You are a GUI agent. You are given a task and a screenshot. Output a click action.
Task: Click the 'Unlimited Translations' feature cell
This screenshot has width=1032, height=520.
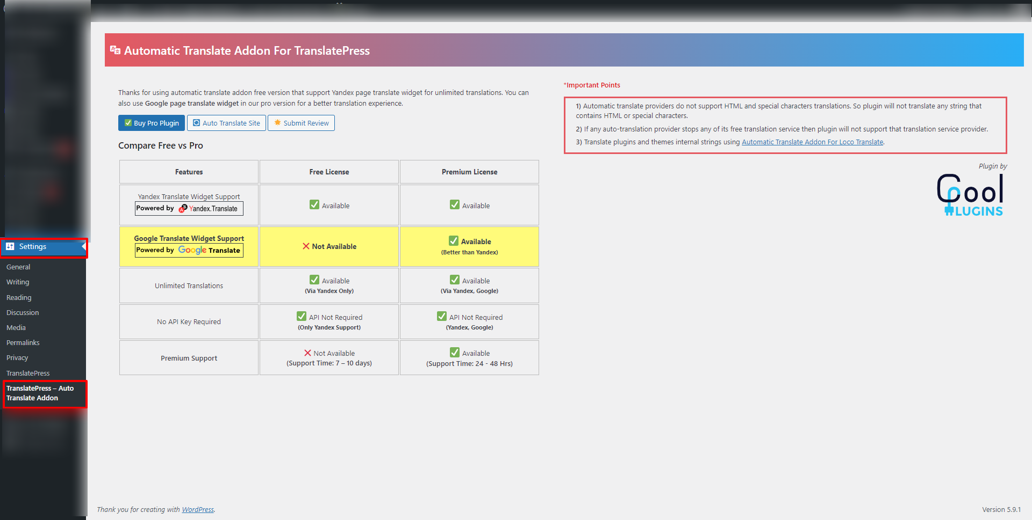tap(189, 285)
